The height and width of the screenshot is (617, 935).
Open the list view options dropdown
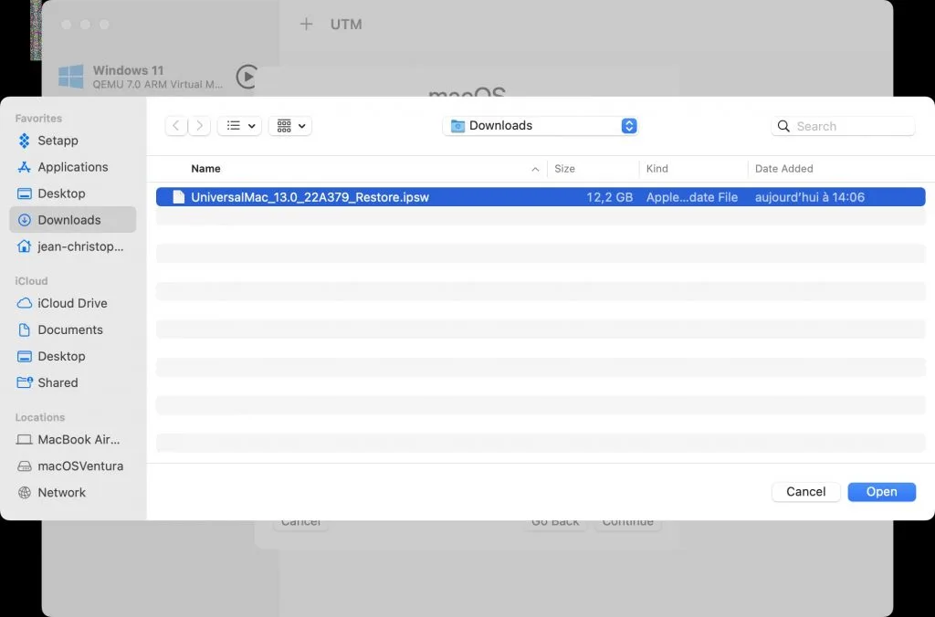240,126
